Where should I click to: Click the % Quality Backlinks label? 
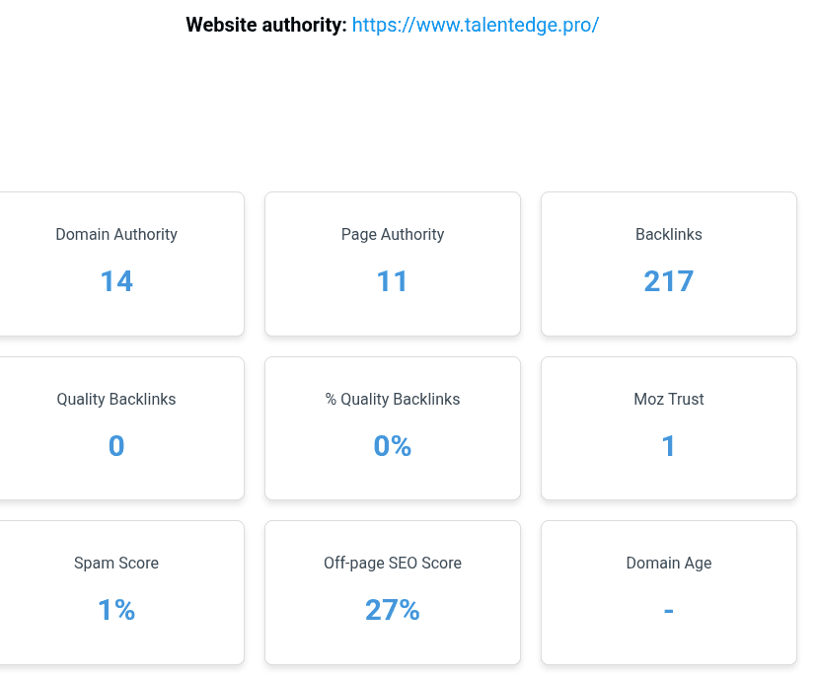coord(393,399)
